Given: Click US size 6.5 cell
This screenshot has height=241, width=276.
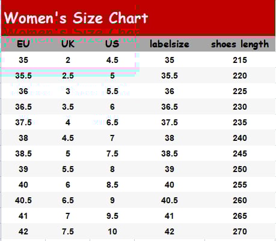Looking at the screenshot, I should [112, 122].
